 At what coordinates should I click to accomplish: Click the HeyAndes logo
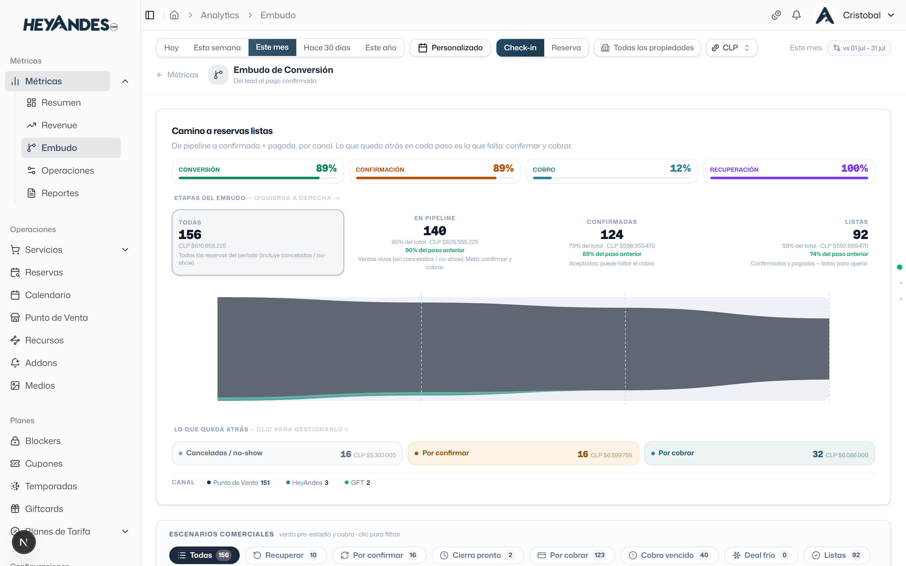tap(70, 24)
